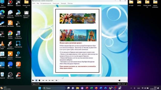Open the weather widget showing 23°C
161x90 pixels.
tap(6, 88)
